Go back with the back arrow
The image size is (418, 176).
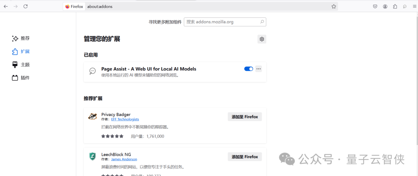pos(5,7)
